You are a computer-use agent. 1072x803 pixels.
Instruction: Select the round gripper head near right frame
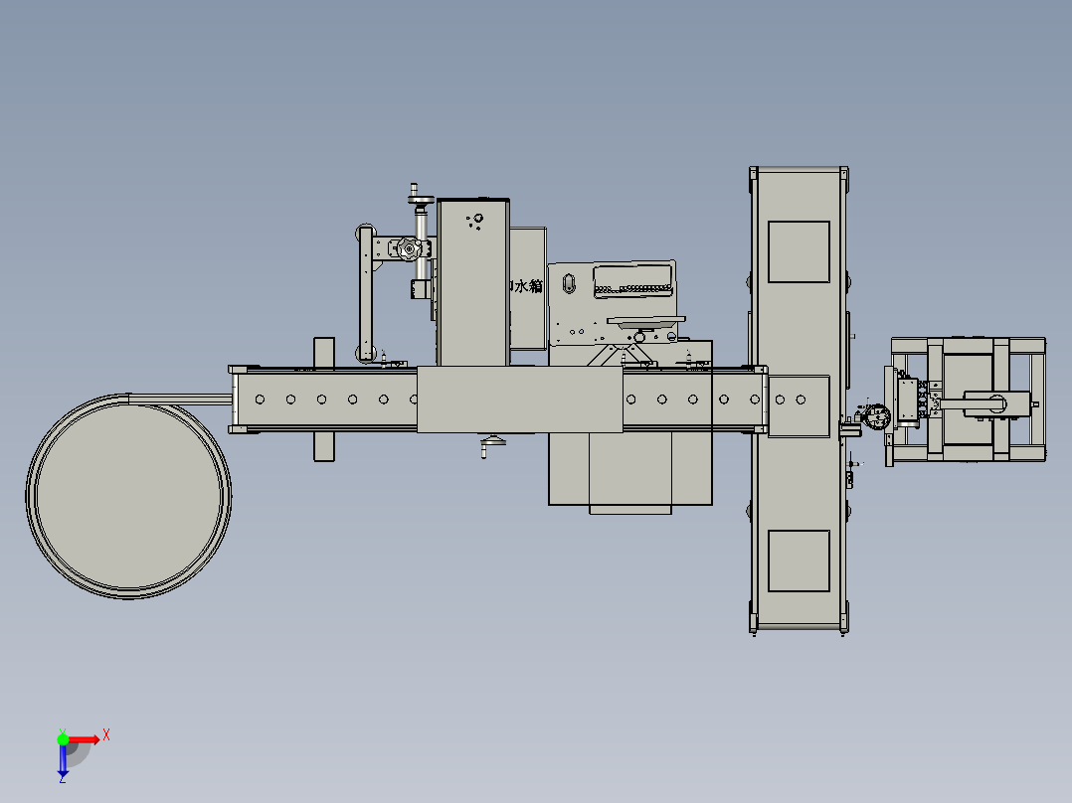click(876, 416)
